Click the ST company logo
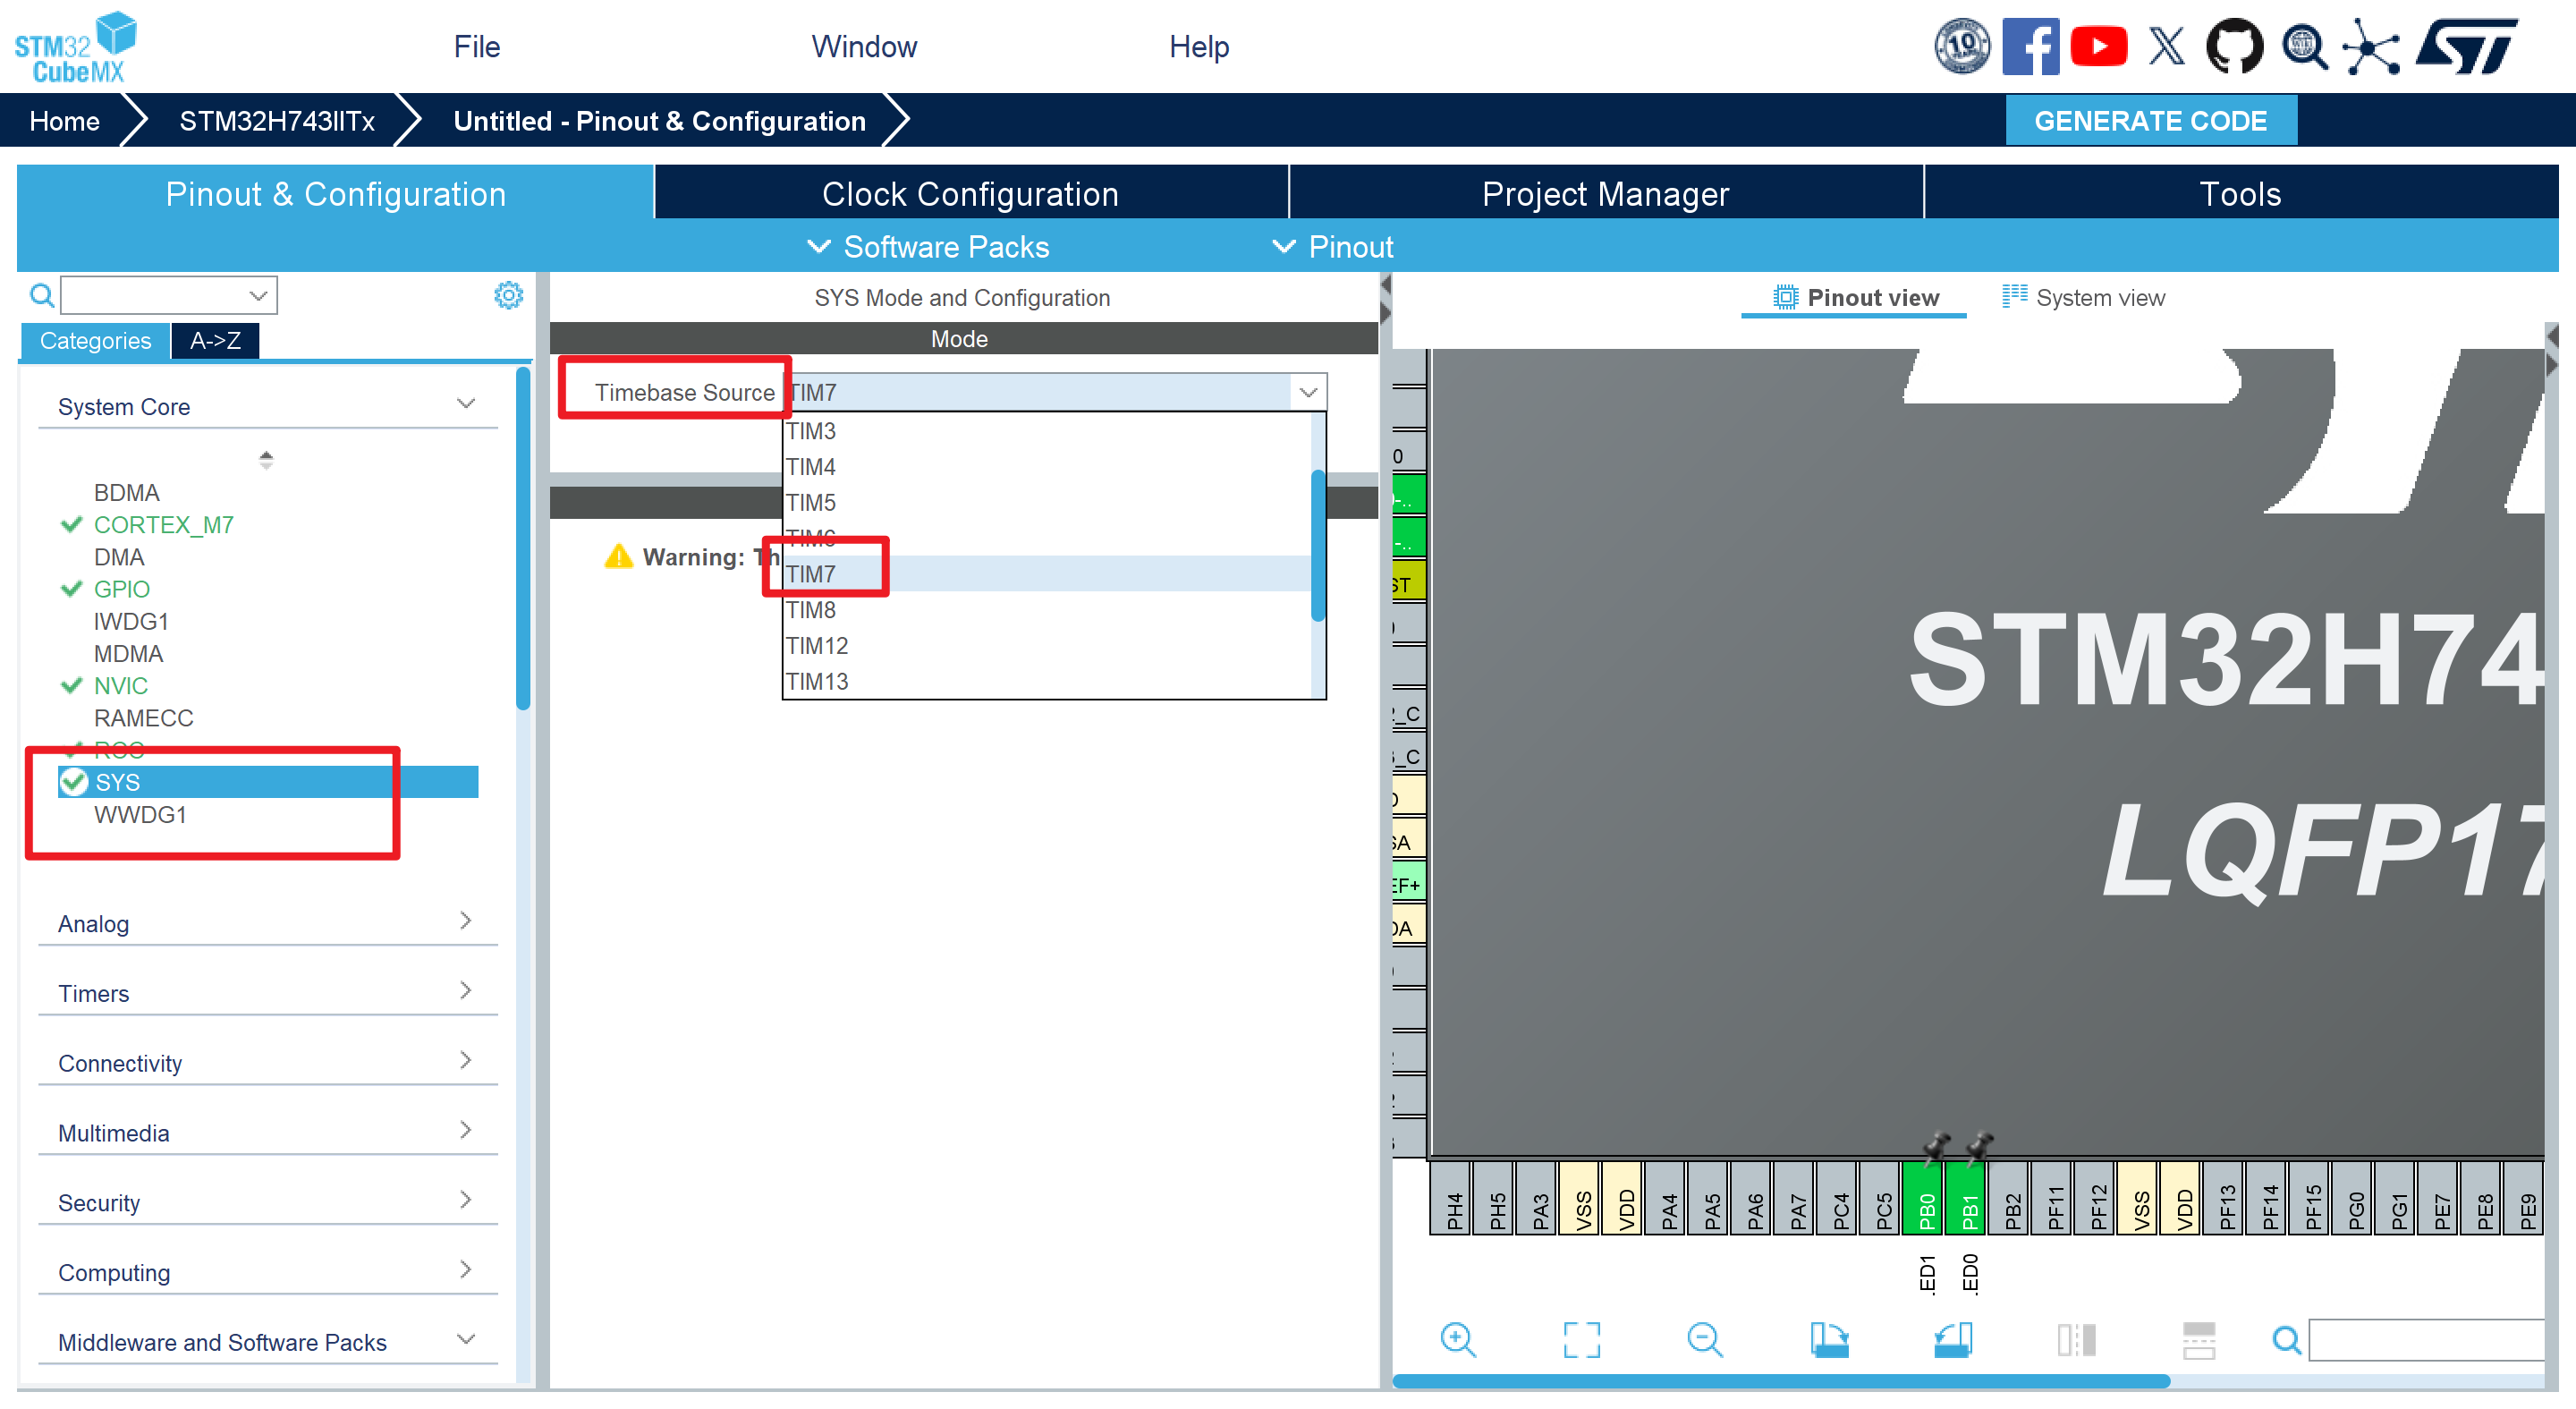 [x=2465, y=46]
